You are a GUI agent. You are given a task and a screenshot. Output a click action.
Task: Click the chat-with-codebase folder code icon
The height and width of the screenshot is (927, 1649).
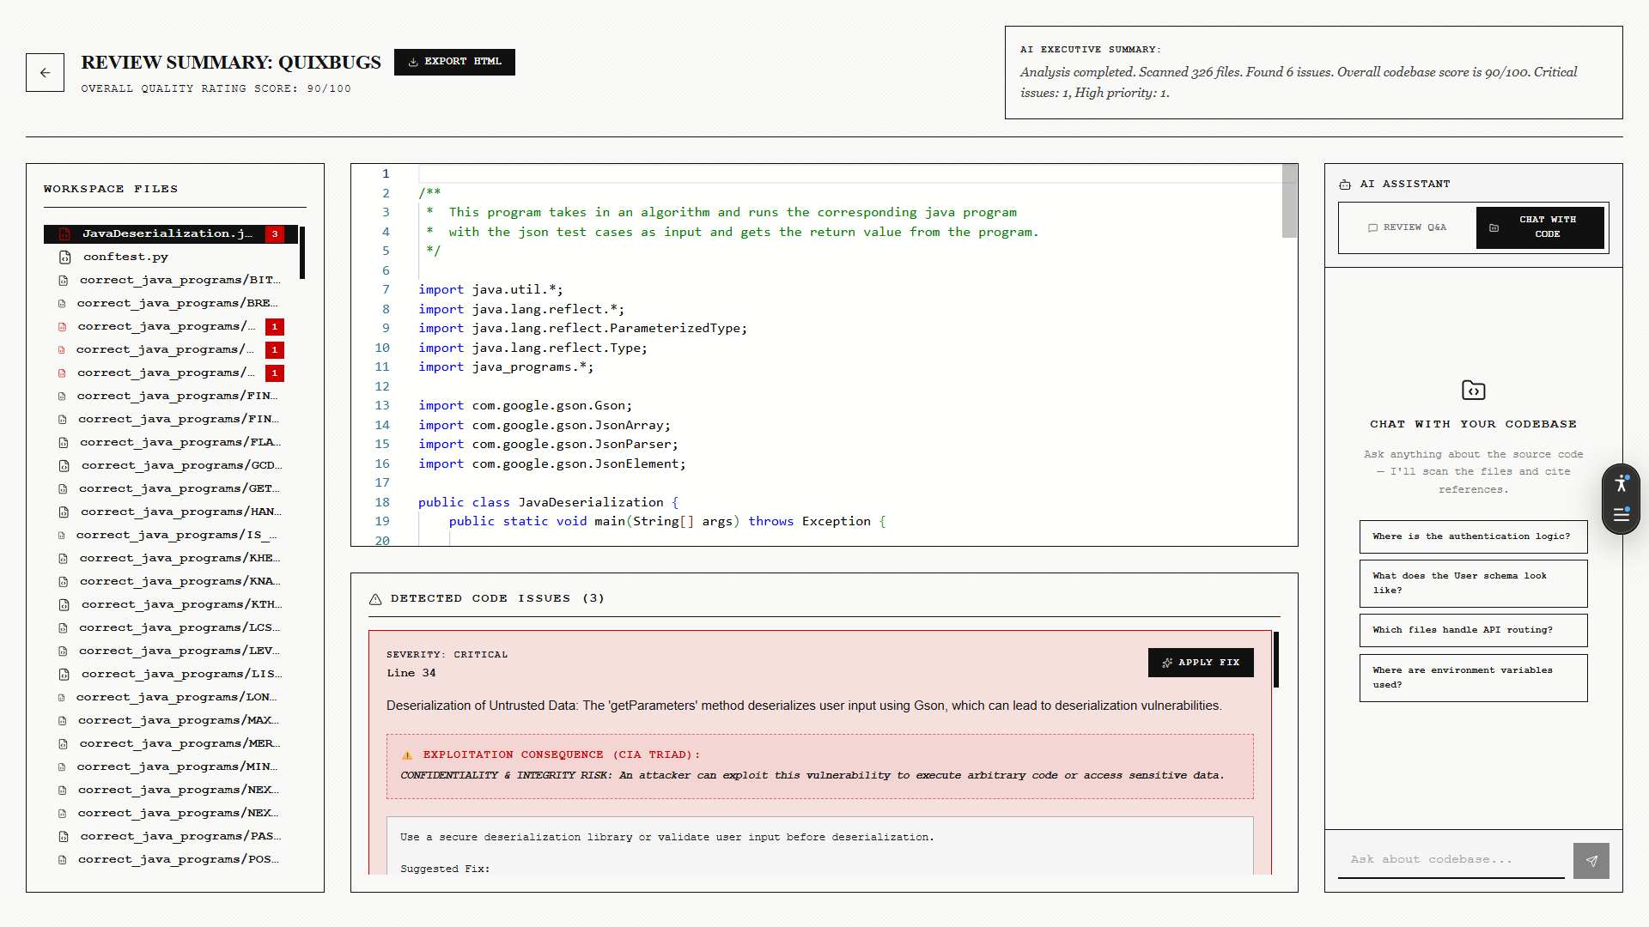(1473, 391)
